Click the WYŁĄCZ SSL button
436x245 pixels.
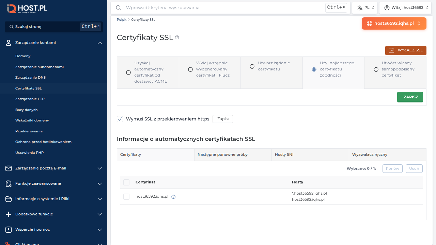(x=406, y=50)
